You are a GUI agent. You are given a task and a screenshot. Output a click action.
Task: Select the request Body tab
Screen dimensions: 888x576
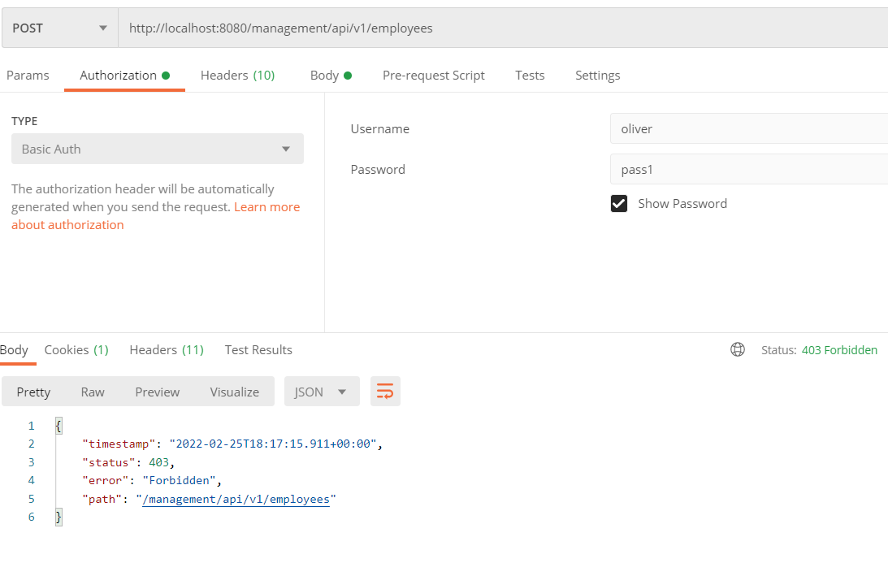(330, 76)
